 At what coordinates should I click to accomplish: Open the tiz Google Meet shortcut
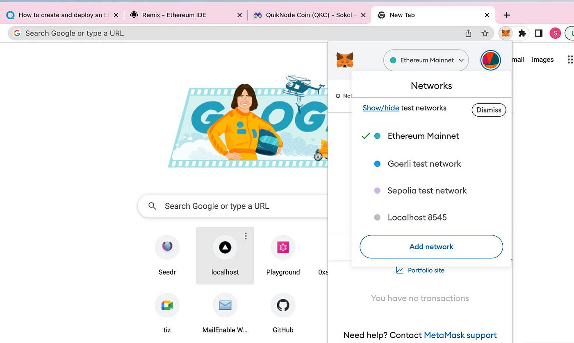(x=167, y=305)
